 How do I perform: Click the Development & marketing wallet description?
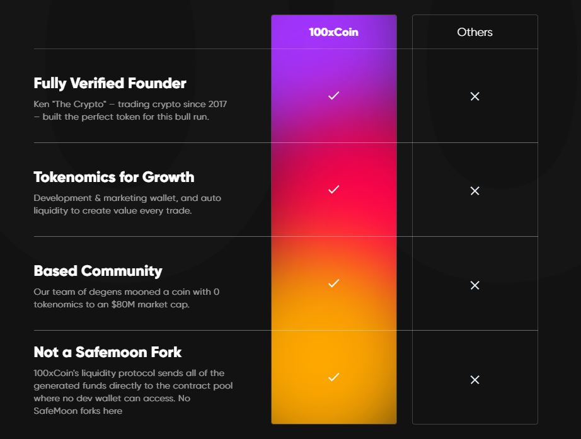[127, 204]
